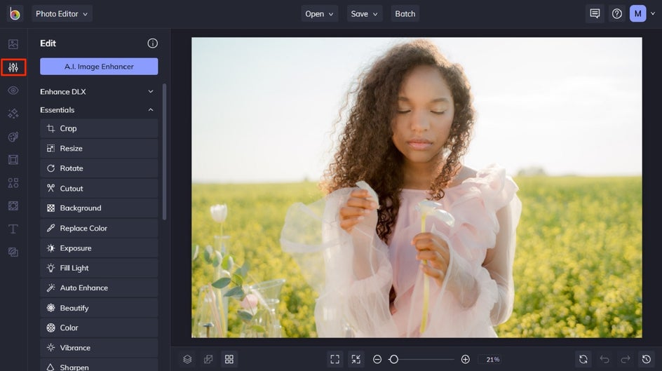Open the Text tool sidebar icon
This screenshot has width=662, height=371.
pos(13,229)
